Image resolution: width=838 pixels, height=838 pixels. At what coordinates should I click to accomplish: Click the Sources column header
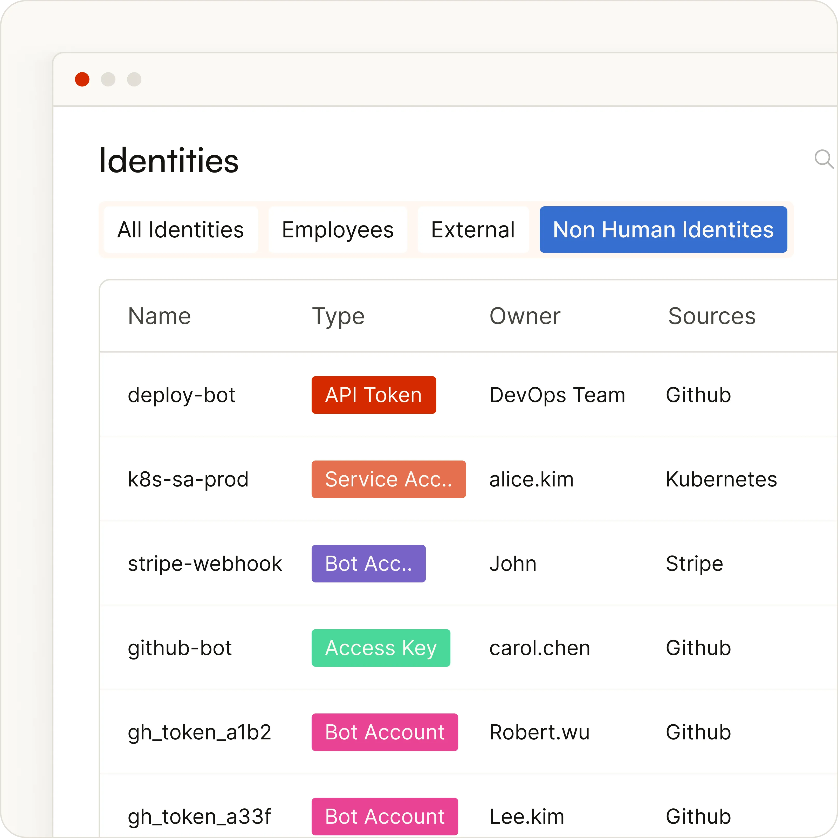pos(711,316)
